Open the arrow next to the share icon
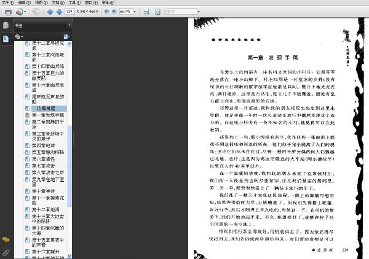Viewport: 369px width, 259px height. tap(25, 12)
